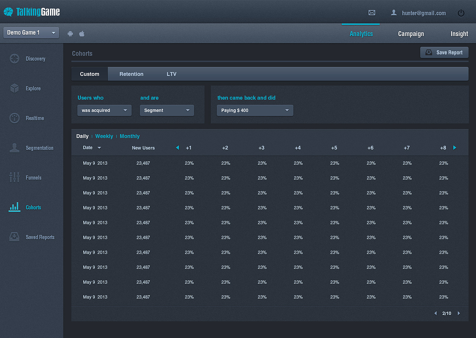Viewport: 476px width, 338px height.
Task: Switch table to Monthly view
Action: [x=129, y=136]
